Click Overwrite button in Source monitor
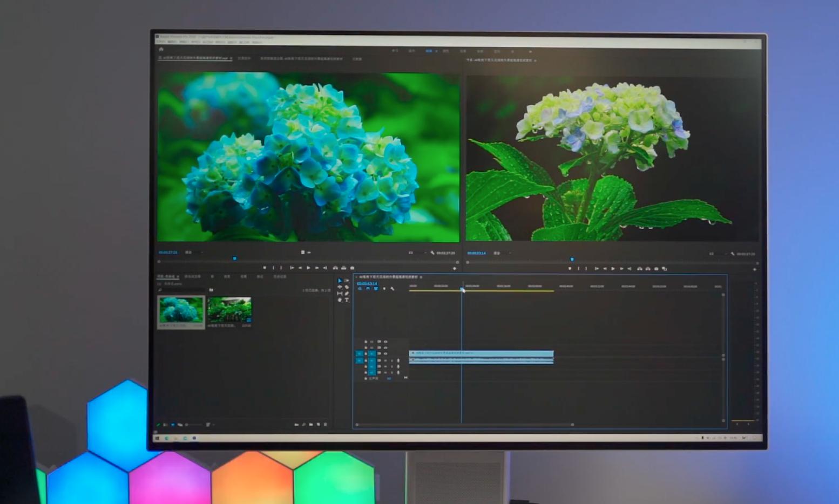The width and height of the screenshot is (839, 504). coord(343,268)
